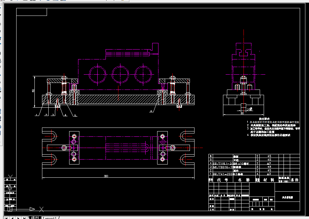Switch to the Layout1 tab
The height and width of the screenshot is (219, 309).
click(50, 218)
